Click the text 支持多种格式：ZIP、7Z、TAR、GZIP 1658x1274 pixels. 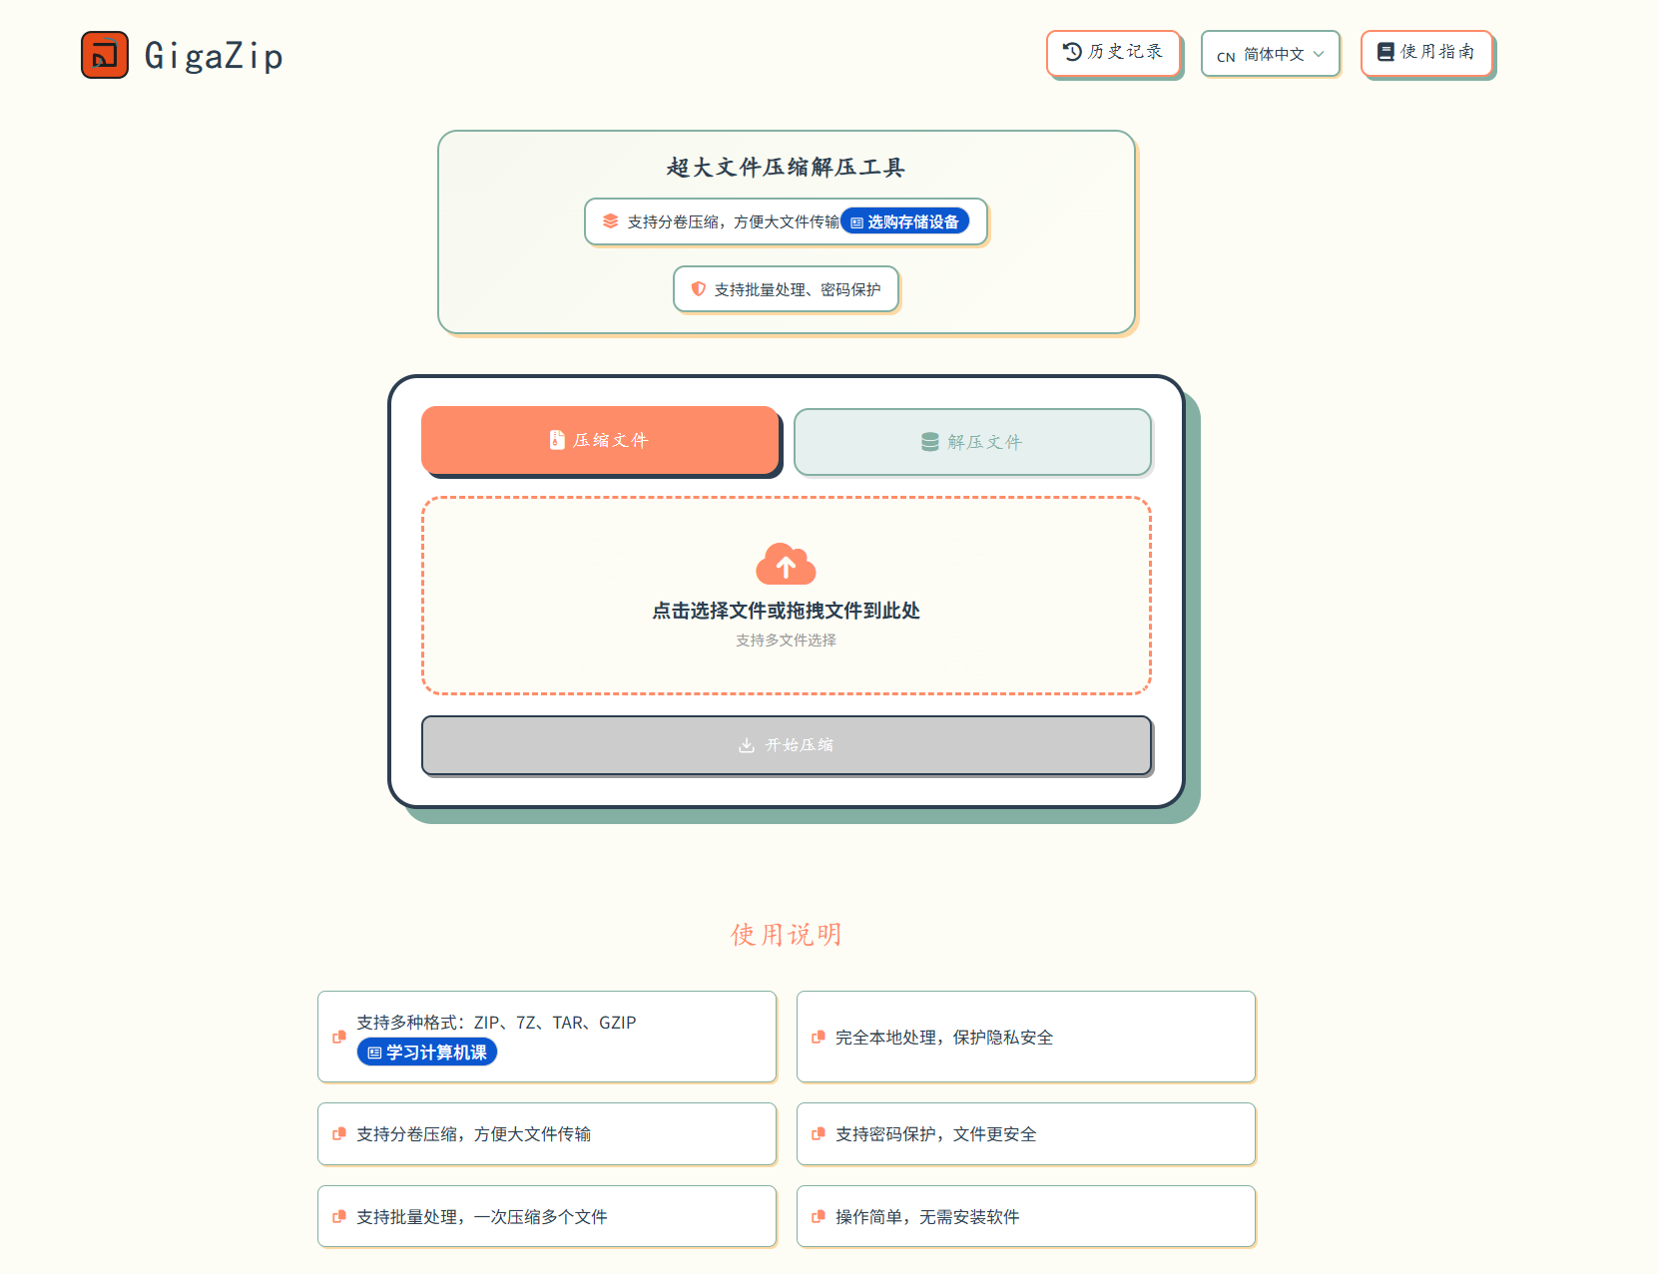coord(496,1023)
